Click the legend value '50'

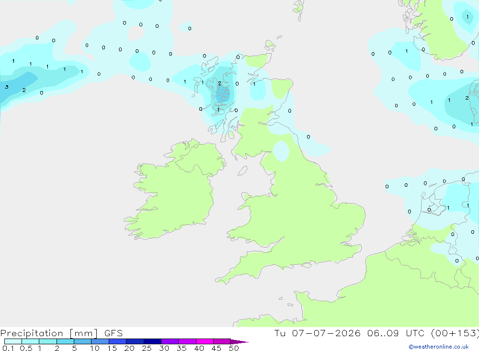(x=234, y=348)
